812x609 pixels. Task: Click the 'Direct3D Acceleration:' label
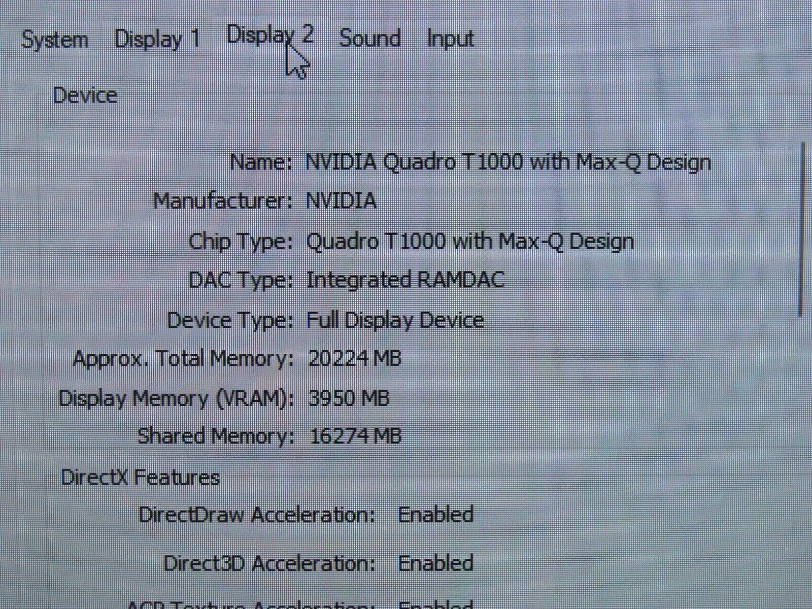(269, 563)
